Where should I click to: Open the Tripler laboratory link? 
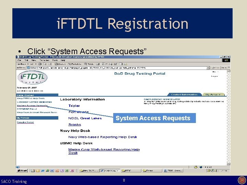[74, 106]
